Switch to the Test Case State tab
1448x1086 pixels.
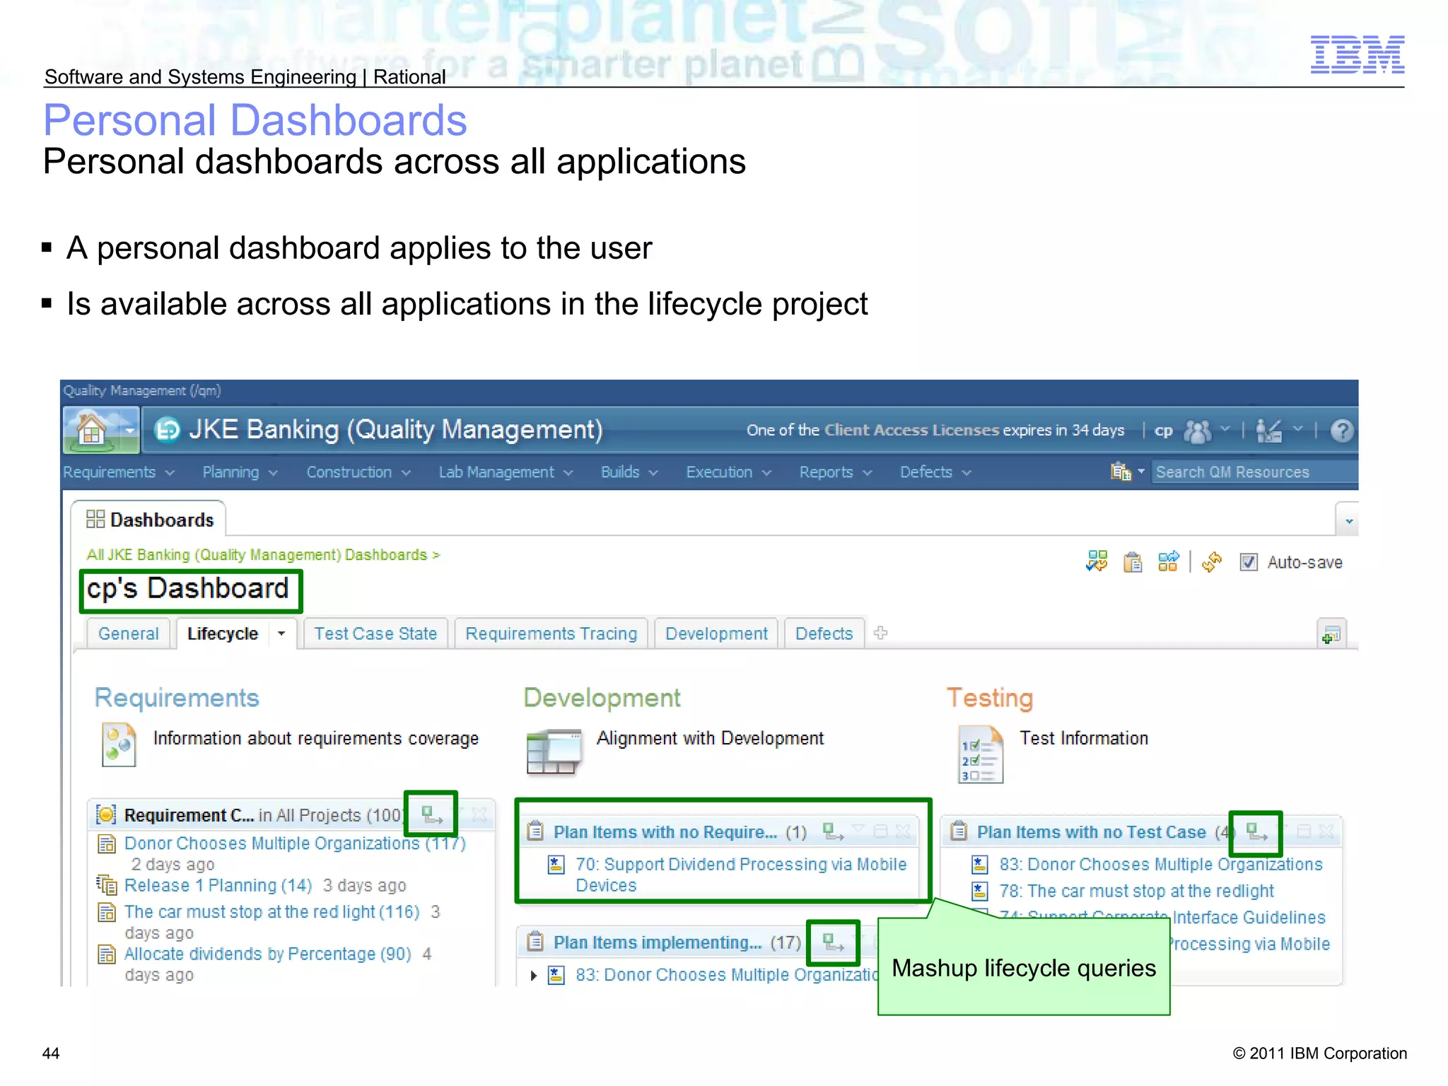tap(375, 633)
